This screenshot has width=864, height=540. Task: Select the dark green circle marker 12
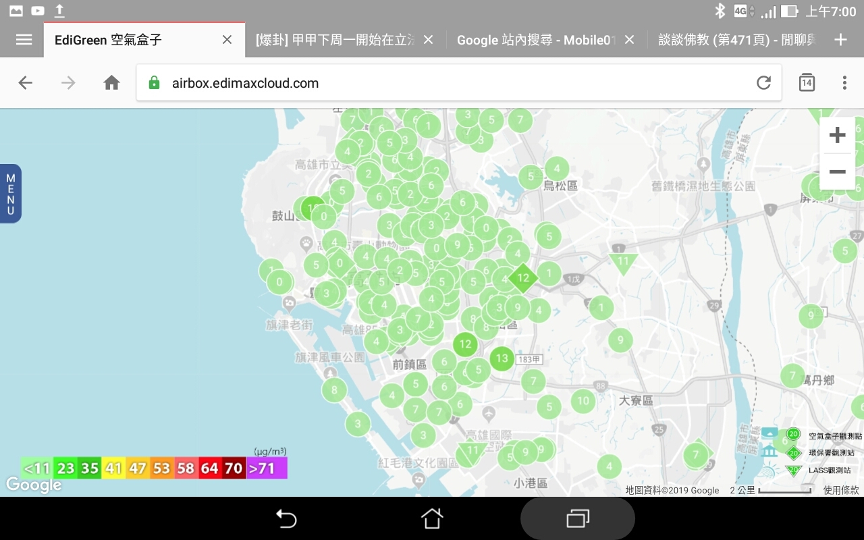click(465, 344)
